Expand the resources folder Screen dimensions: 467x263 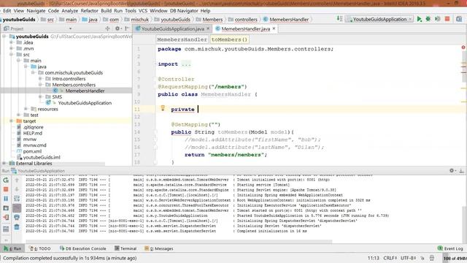(26, 109)
